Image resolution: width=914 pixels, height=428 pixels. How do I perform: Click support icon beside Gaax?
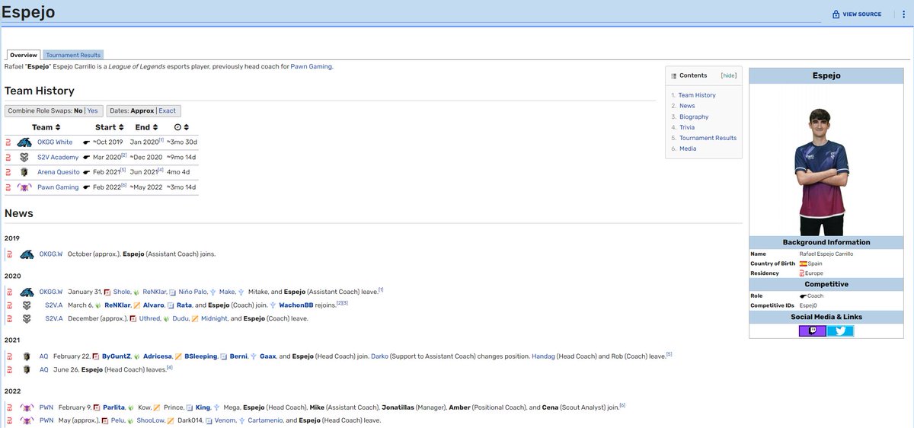pos(253,356)
